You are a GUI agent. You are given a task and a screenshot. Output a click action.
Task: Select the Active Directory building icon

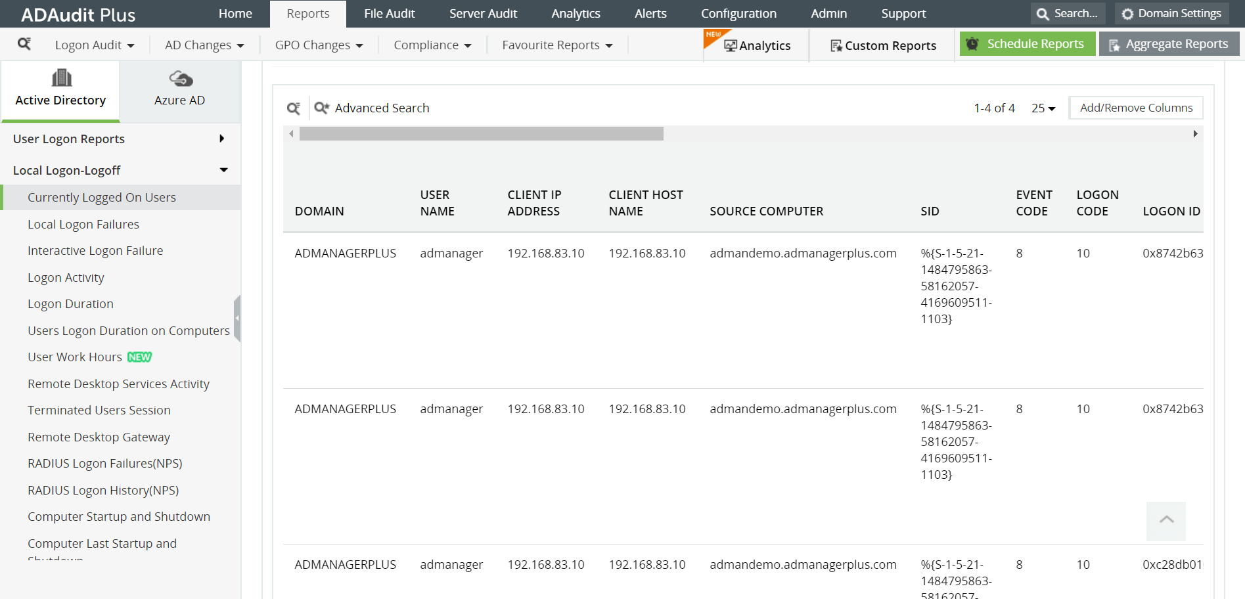61,78
